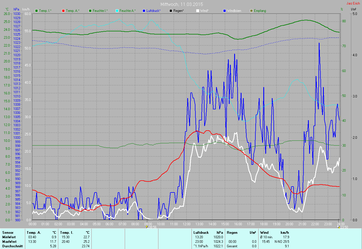
Task: Click the hPa axis unit label
Action: pos(16,9)
